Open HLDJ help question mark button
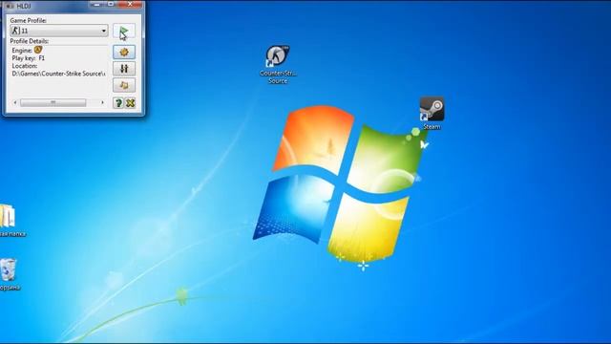This screenshot has width=611, height=344. pos(118,102)
